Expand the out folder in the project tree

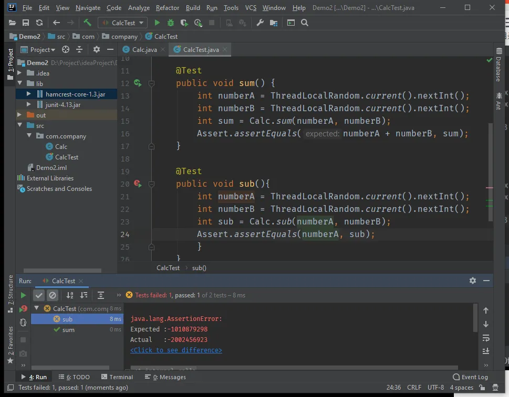click(19, 115)
